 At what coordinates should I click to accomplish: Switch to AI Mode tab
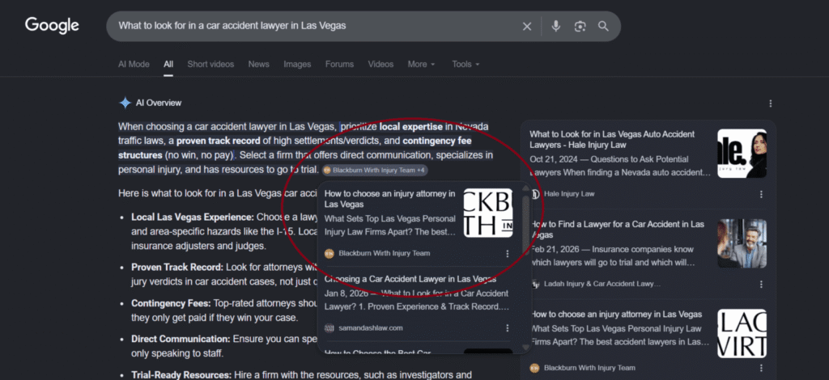click(134, 65)
